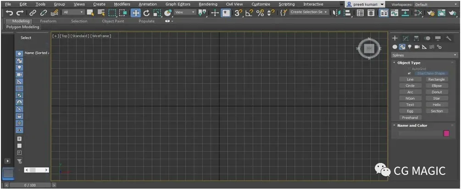Open the View reference coordinate dropdown
This screenshot has width=461, height=190.
(185, 12)
